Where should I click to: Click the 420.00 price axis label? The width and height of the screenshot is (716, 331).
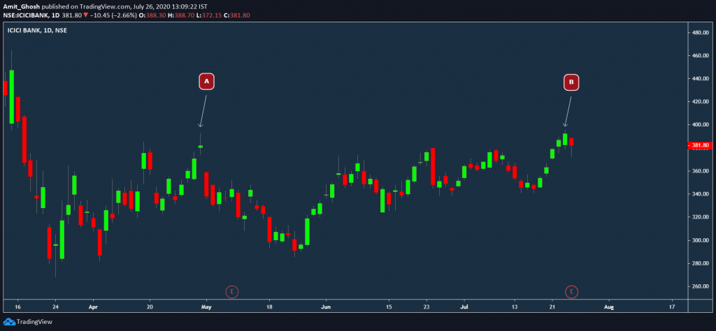point(700,101)
